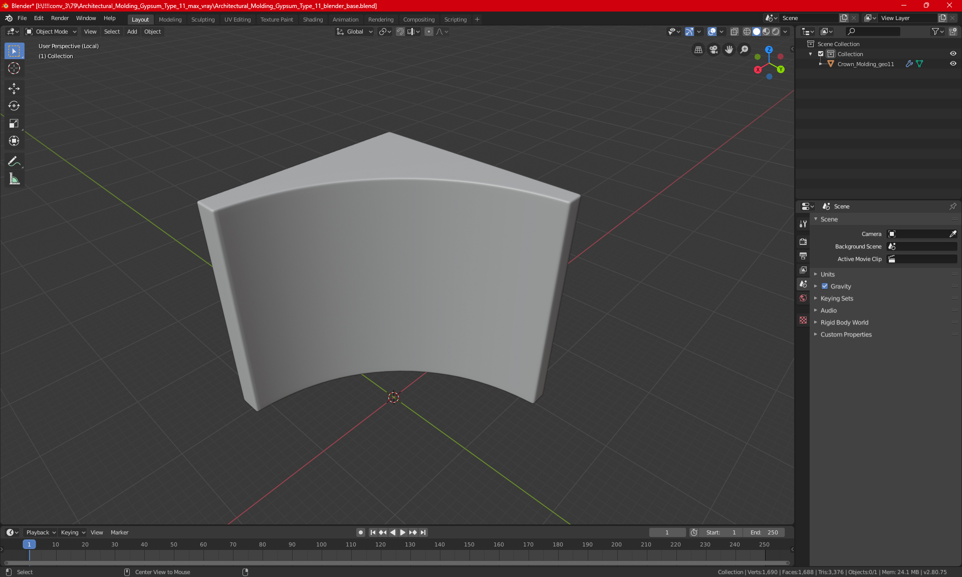Switch to camera view icon
The image size is (962, 577).
coord(713,50)
